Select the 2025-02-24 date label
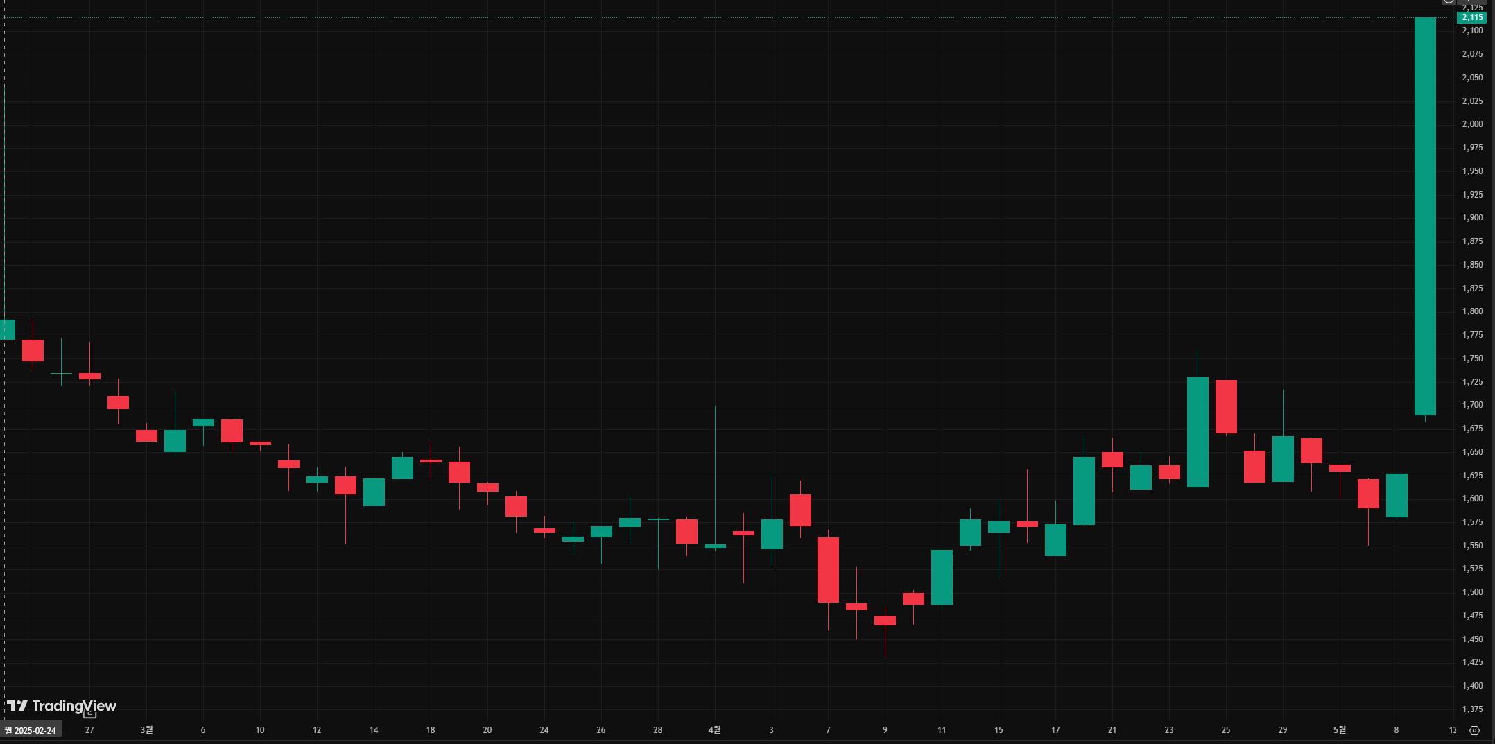 (31, 730)
